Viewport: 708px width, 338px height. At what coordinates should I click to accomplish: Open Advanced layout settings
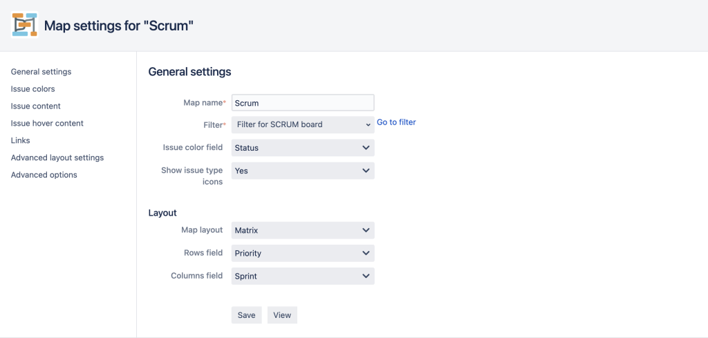(57, 158)
